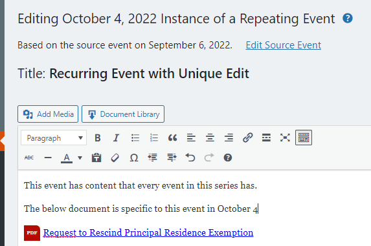Insert special character omega icon

click(134, 158)
